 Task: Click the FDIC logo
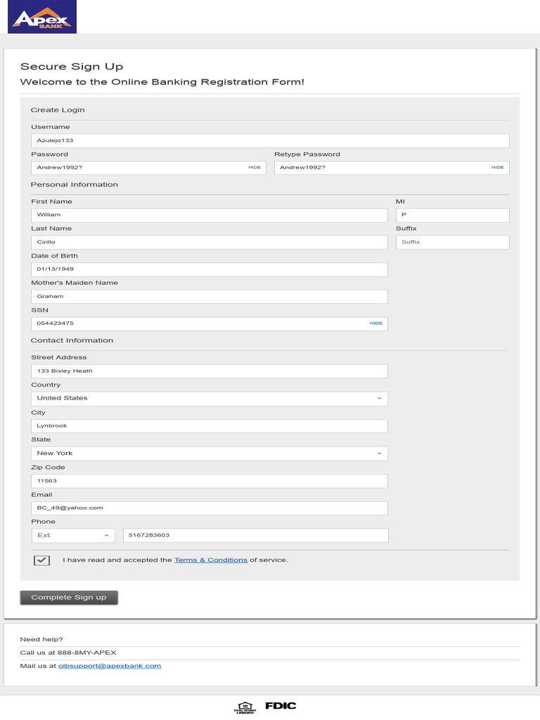(281, 706)
